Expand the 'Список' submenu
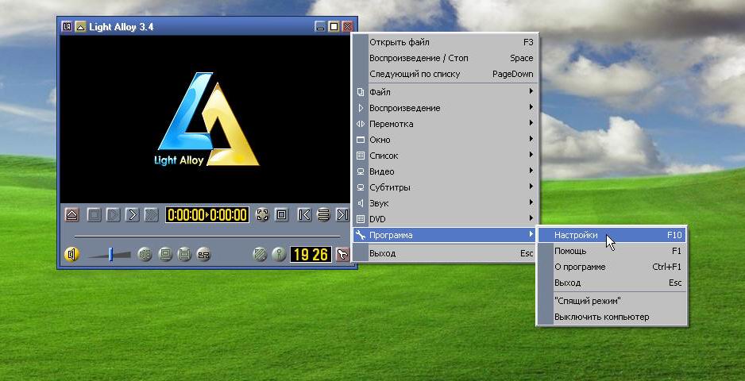Image resolution: width=745 pixels, height=381 pixels. tap(445, 156)
